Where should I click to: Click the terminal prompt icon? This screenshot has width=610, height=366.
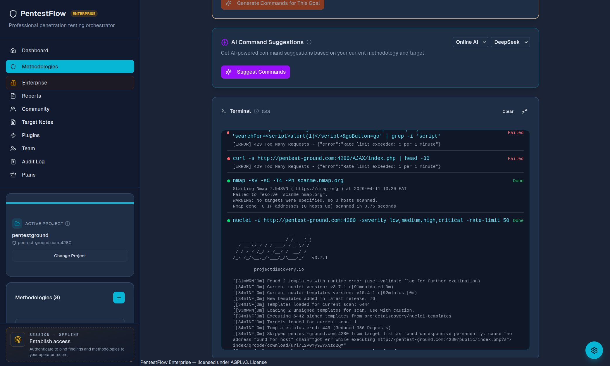coord(224,111)
